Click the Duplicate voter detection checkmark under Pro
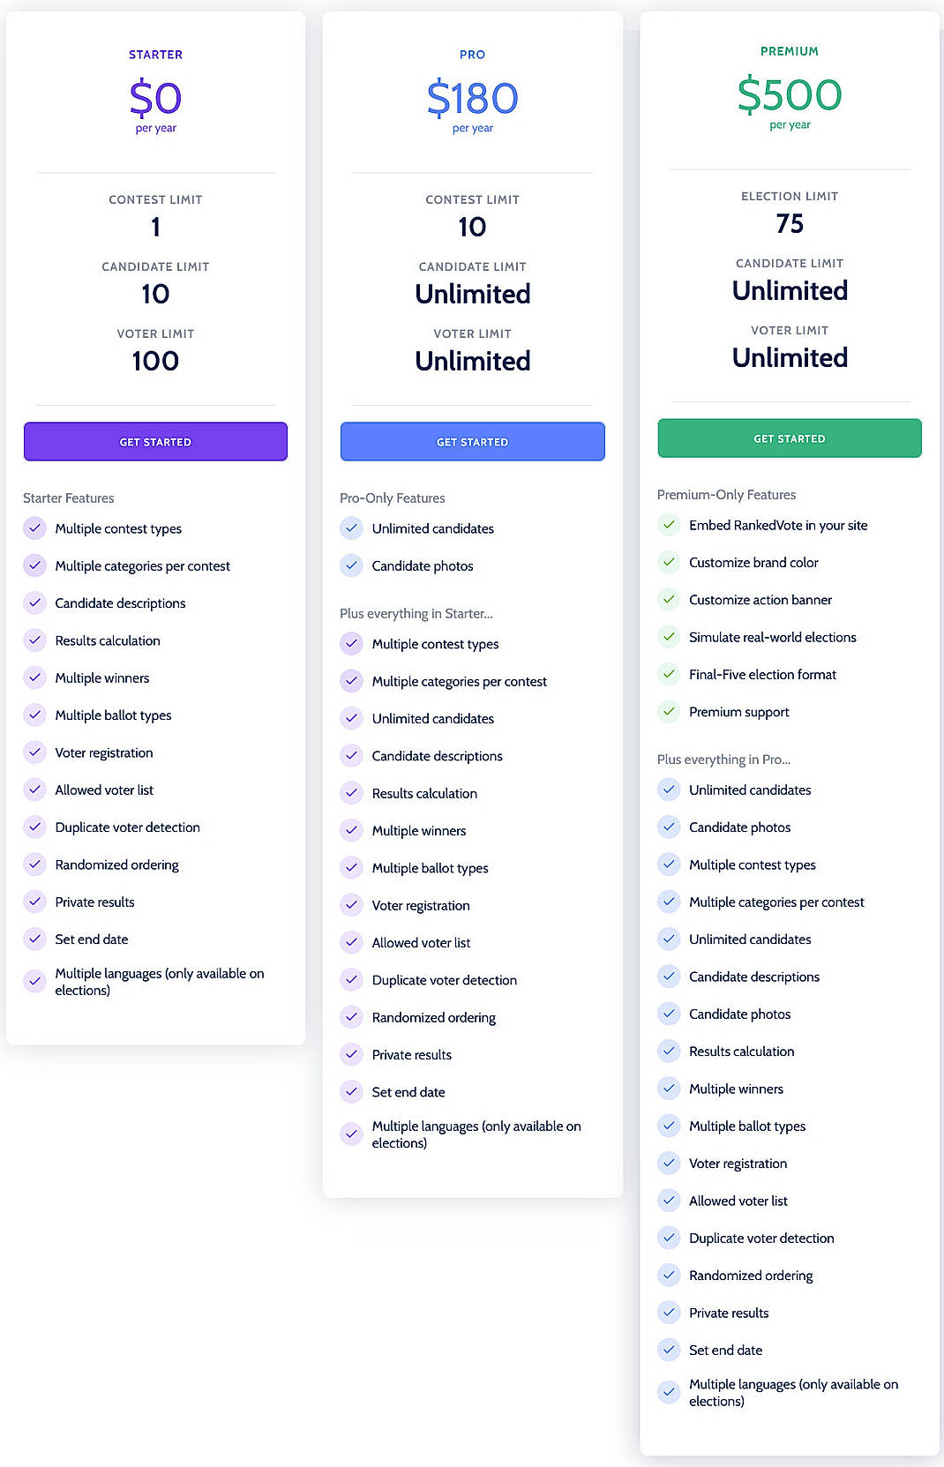Image resolution: width=944 pixels, height=1467 pixels. coord(352,979)
